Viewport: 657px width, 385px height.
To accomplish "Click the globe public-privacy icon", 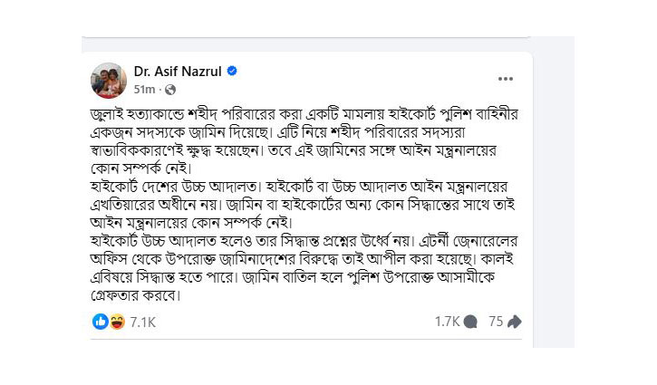I will pyautogui.click(x=169, y=89).
